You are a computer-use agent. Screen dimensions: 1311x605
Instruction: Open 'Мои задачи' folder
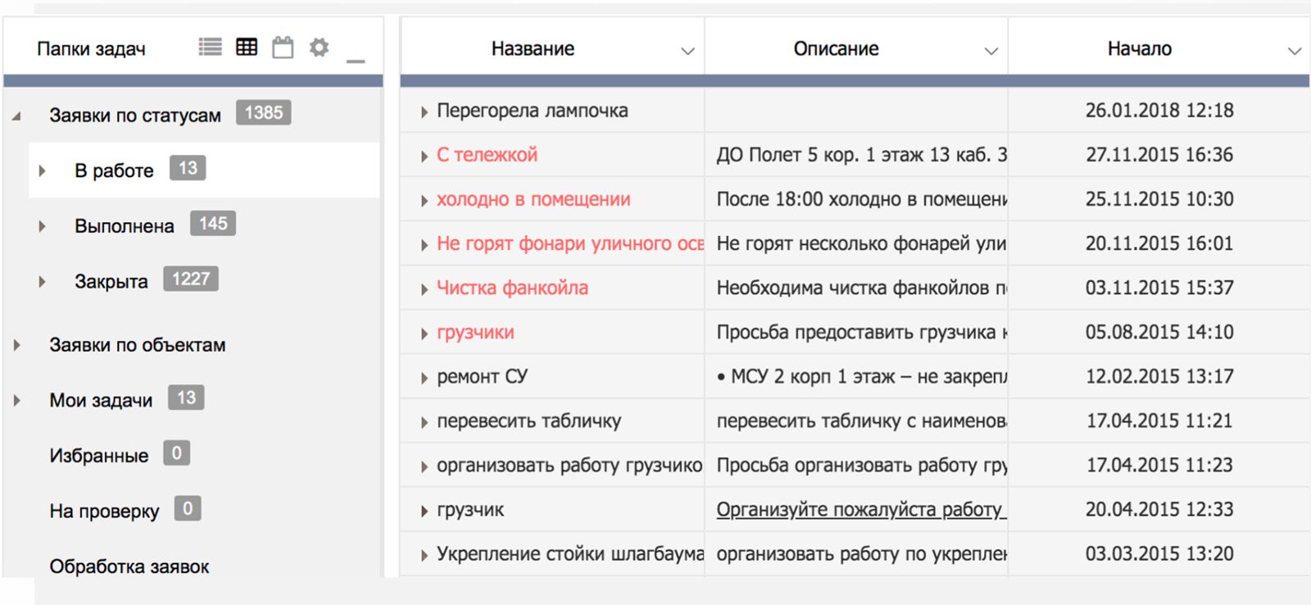pyautogui.click(x=101, y=400)
